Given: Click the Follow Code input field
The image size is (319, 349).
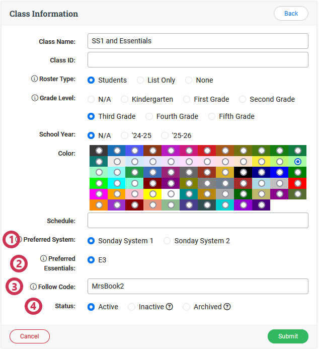Looking at the screenshot, I should (198, 286).
